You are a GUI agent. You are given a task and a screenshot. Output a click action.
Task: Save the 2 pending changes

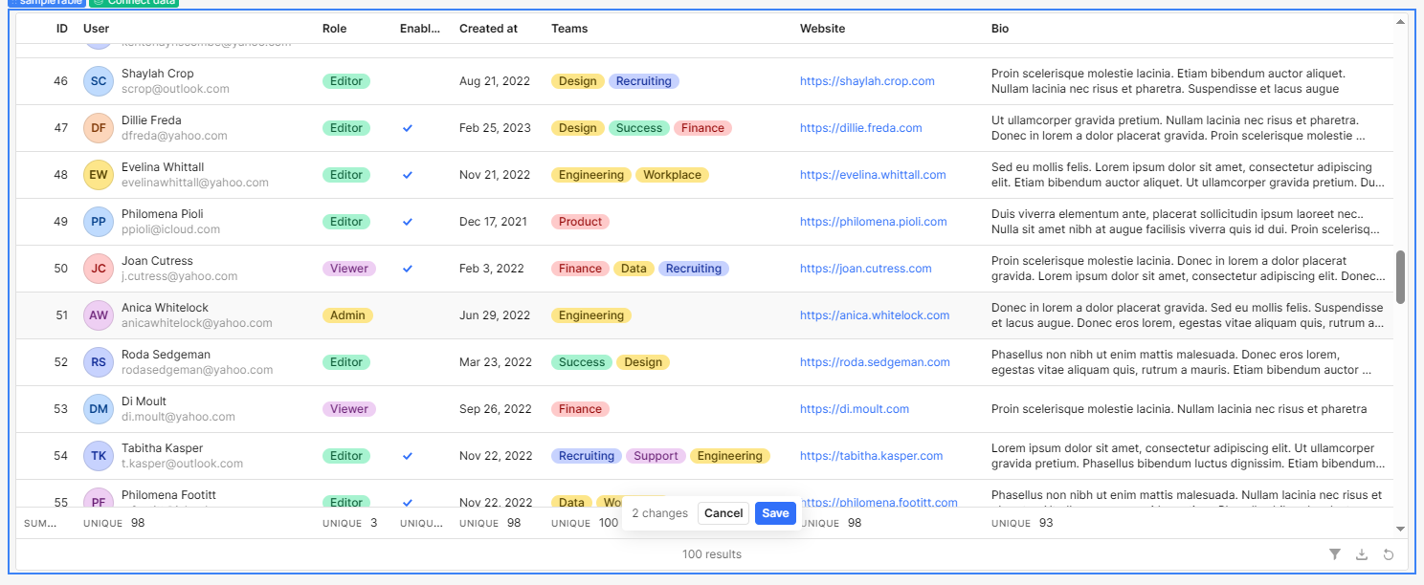(x=775, y=513)
